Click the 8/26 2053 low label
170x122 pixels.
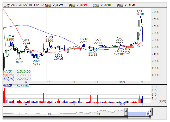pyautogui.click(x=20, y=60)
